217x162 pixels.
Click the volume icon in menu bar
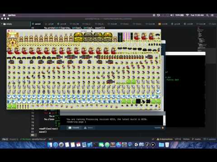[172, 15]
